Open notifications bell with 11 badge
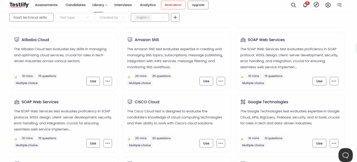The image size is (357, 162). point(305,5)
